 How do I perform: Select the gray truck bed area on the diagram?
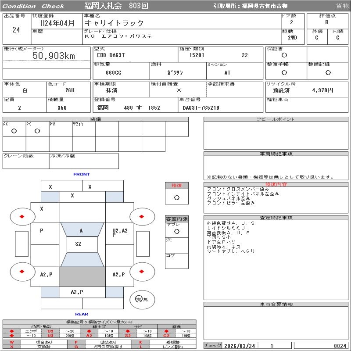[x=82, y=276]
